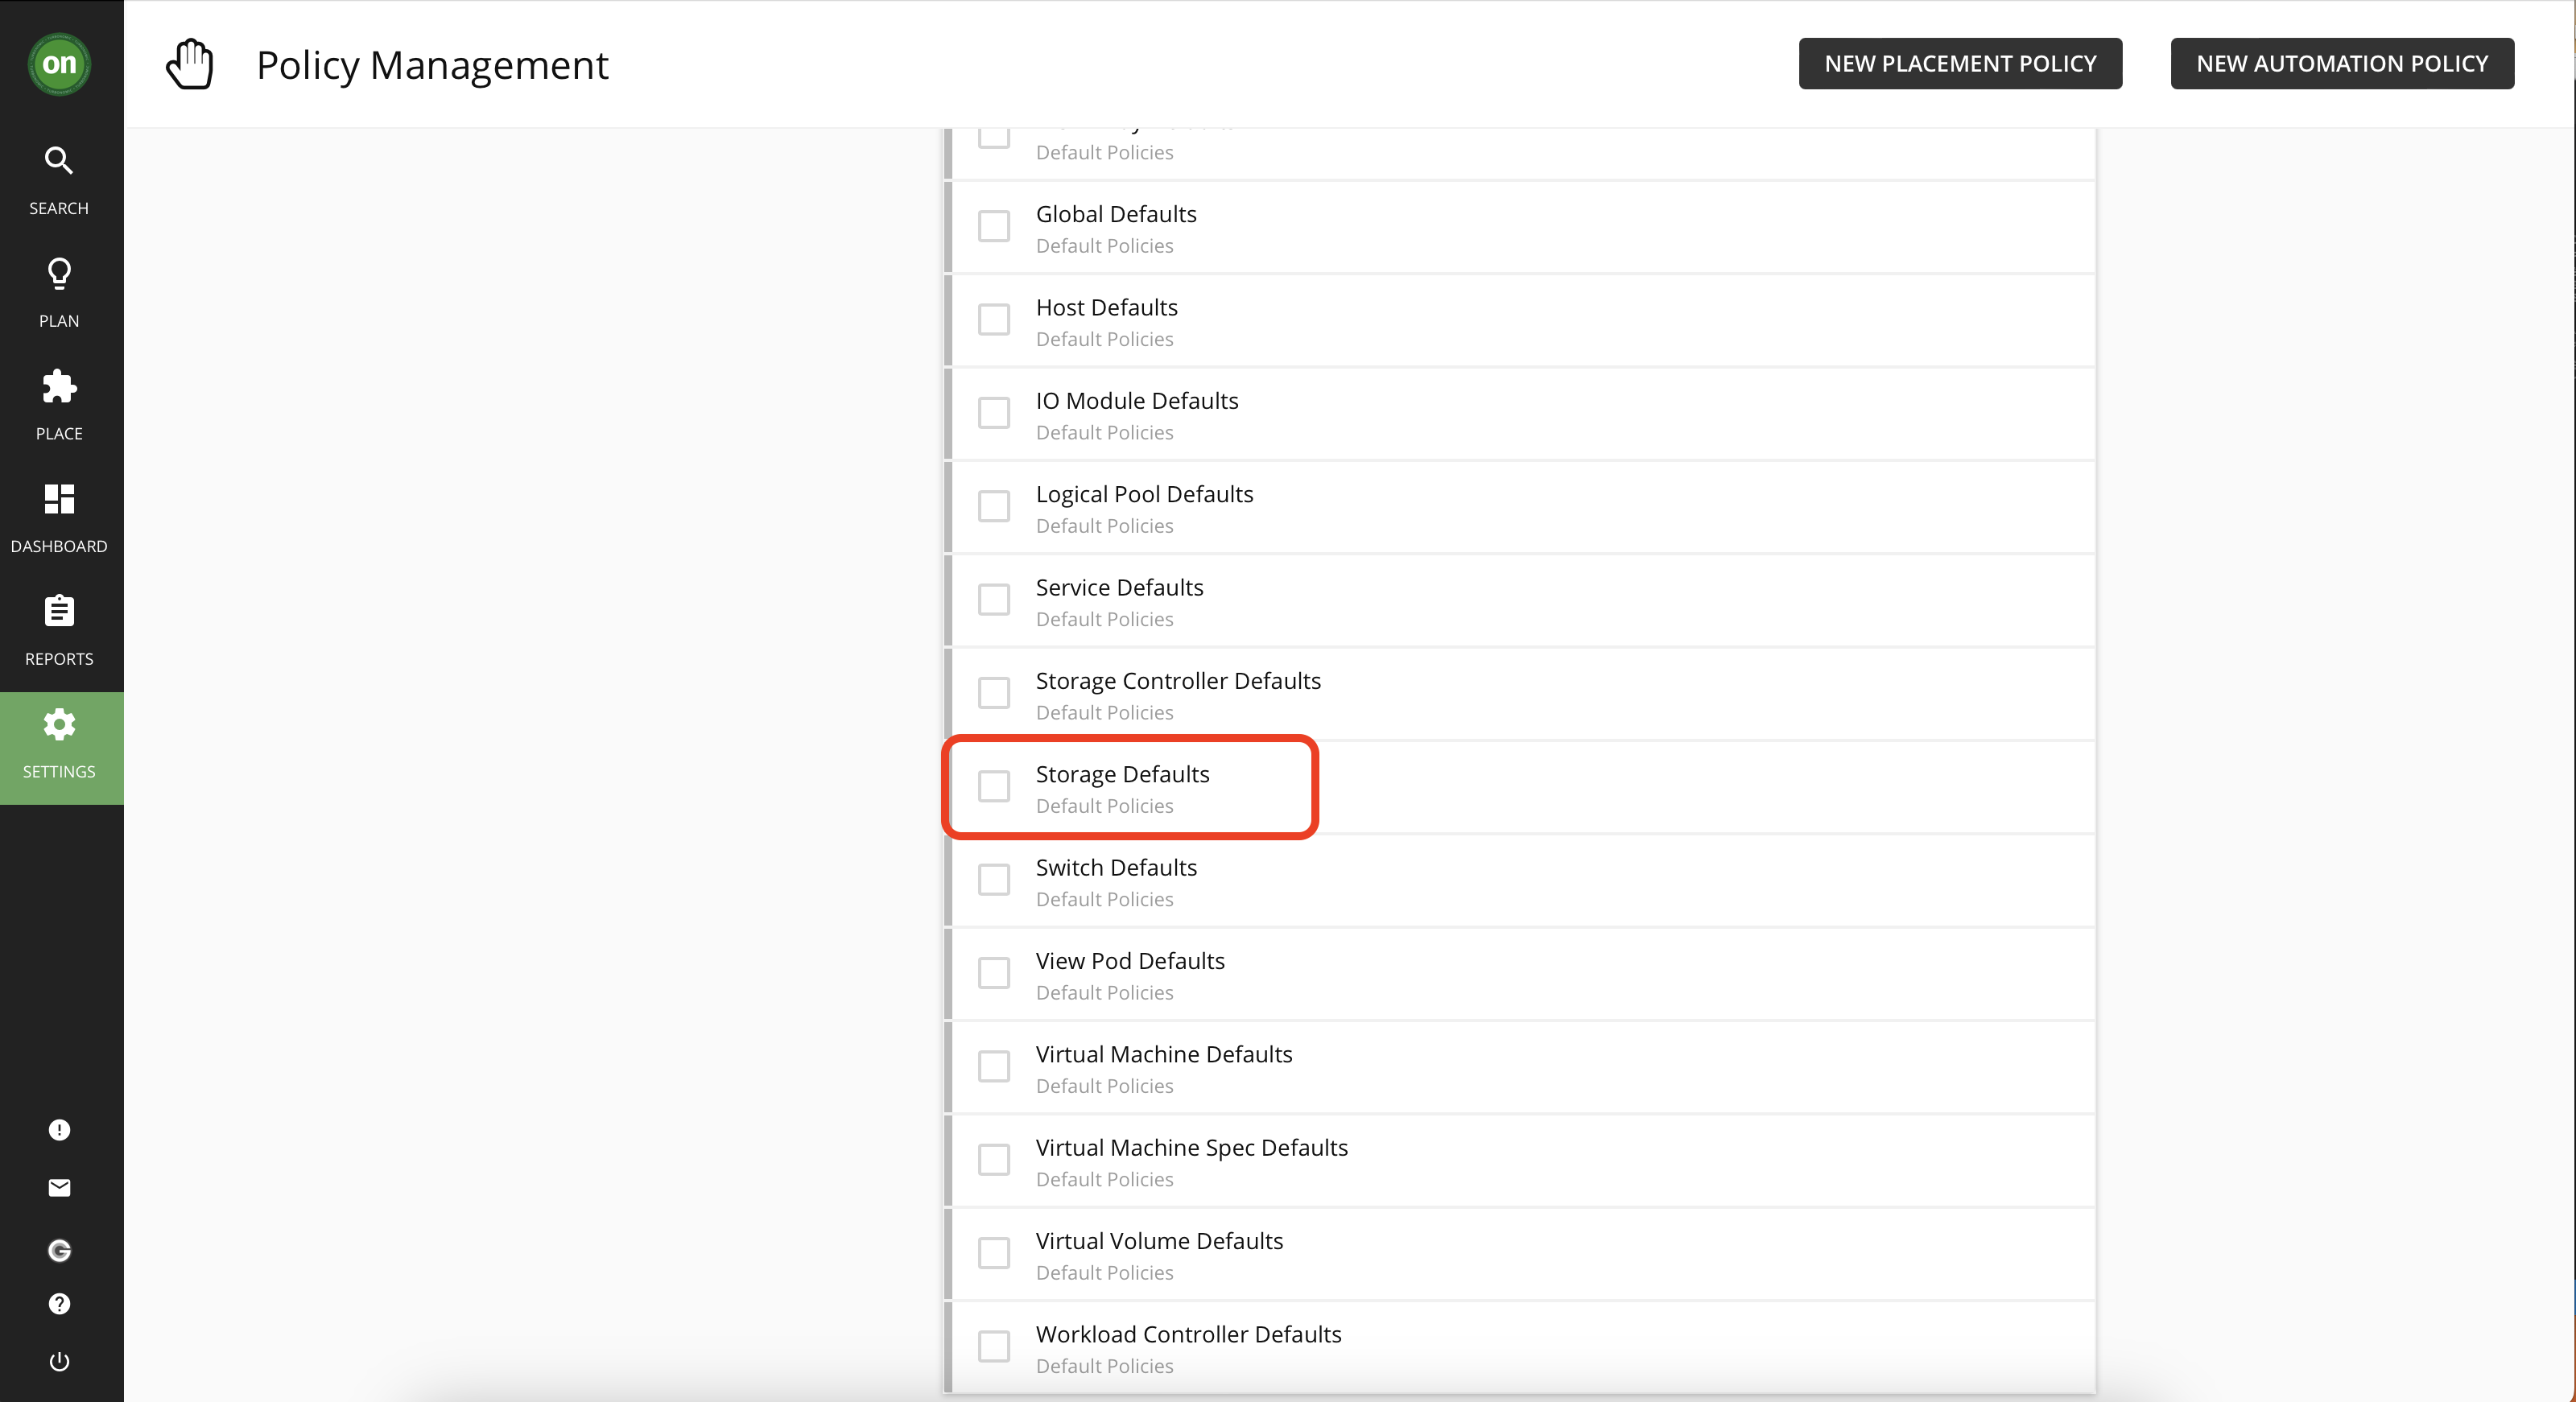
Task: Click the power icon at bottom sidebar
Action: click(60, 1363)
